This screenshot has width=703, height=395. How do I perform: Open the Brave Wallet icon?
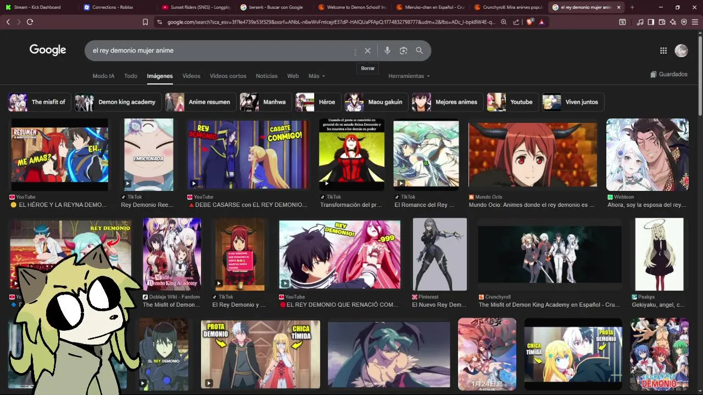(x=662, y=22)
